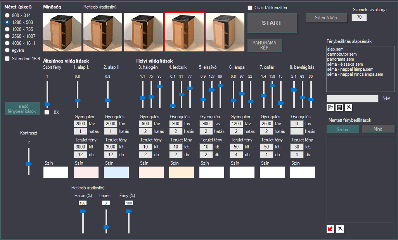Delete saved light setting using the X icon beside the red arrow
The image size is (398, 240).
pyautogui.click(x=340, y=229)
